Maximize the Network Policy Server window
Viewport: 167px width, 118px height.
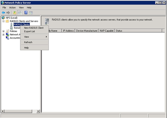coord(160,3)
